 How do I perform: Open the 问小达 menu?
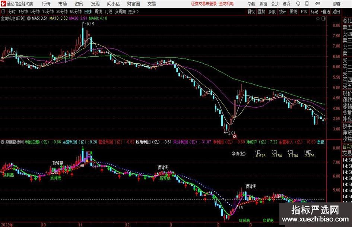pyautogui.click(x=113, y=4)
